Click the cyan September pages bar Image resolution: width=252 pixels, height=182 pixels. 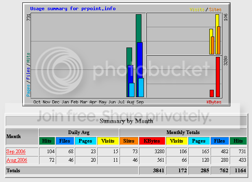pyautogui.click(x=141, y=87)
